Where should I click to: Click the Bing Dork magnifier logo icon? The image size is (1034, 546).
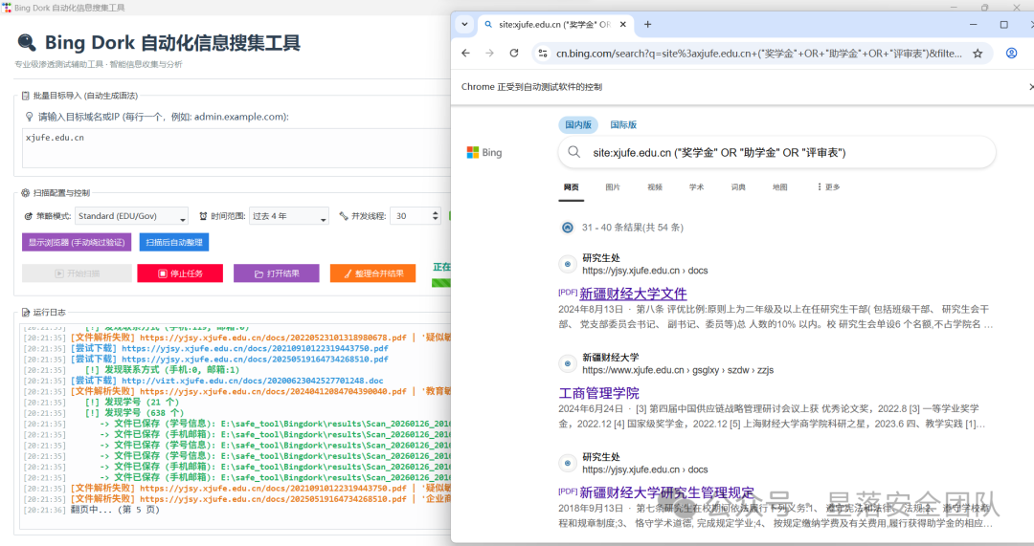point(27,43)
